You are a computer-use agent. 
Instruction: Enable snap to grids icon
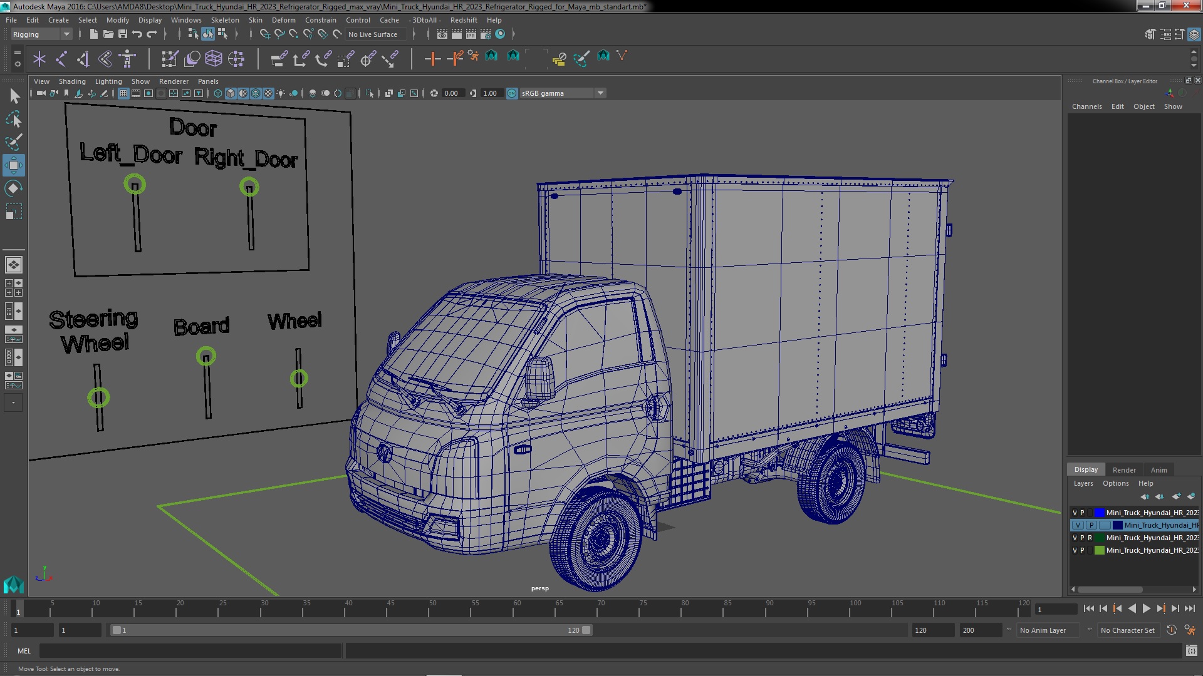(264, 34)
